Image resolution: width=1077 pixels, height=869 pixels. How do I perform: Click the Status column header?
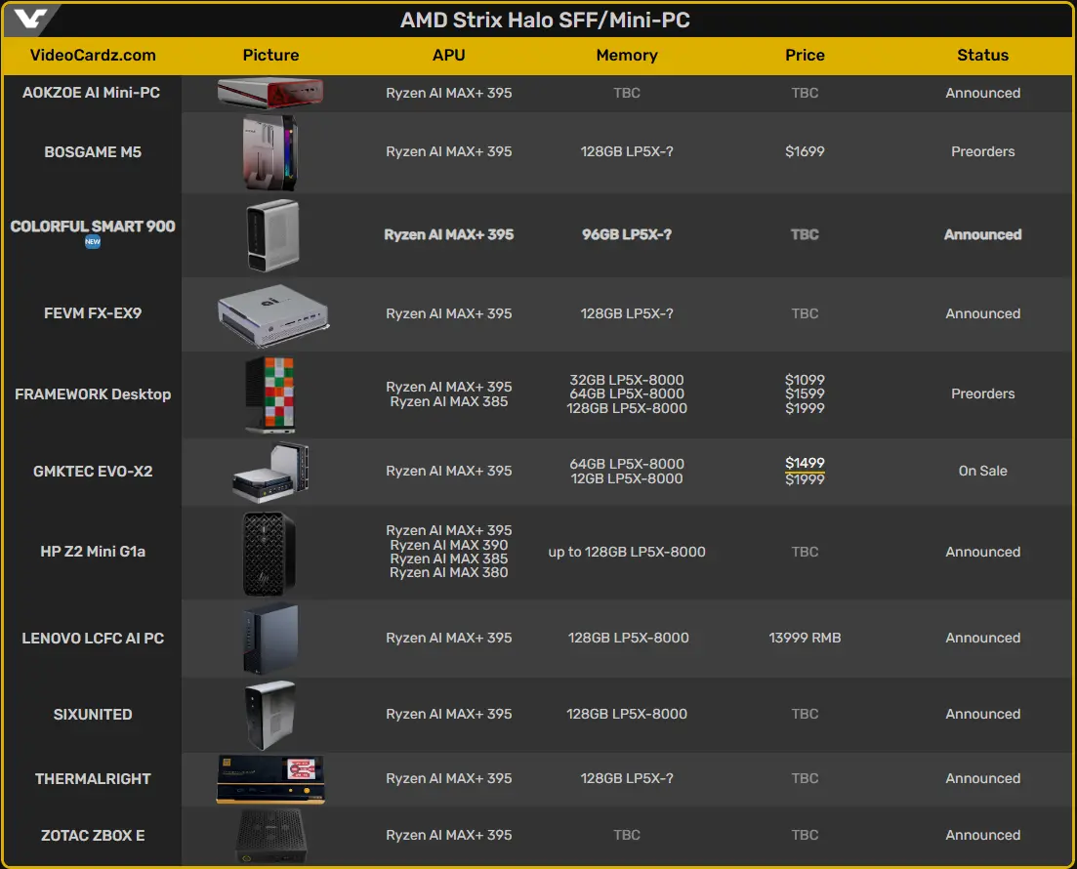click(983, 55)
